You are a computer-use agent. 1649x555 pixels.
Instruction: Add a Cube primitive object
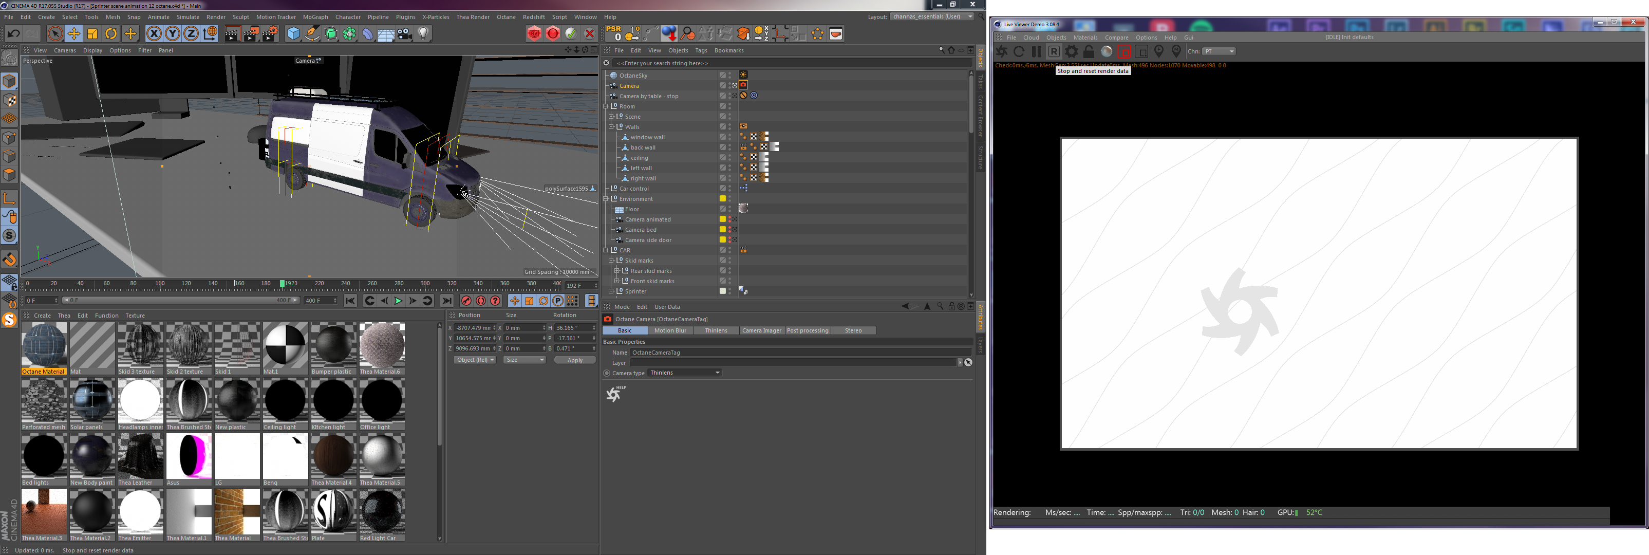pos(293,34)
